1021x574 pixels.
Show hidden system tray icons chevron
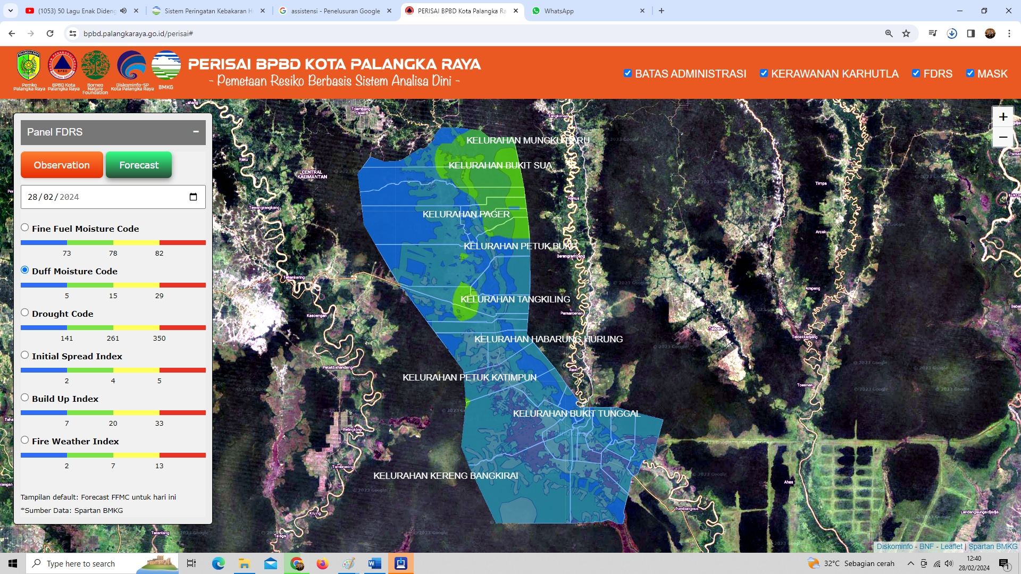[x=911, y=563]
